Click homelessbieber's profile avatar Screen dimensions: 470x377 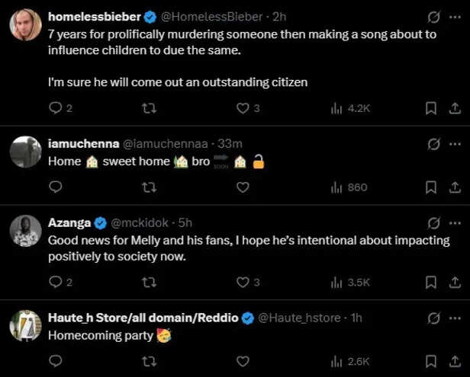click(25, 25)
